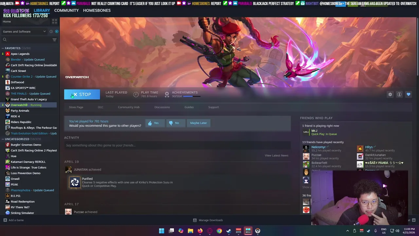419x236 pixels.
Task: Select Grand Theft Auto V Legacy icon
Action: point(8,99)
